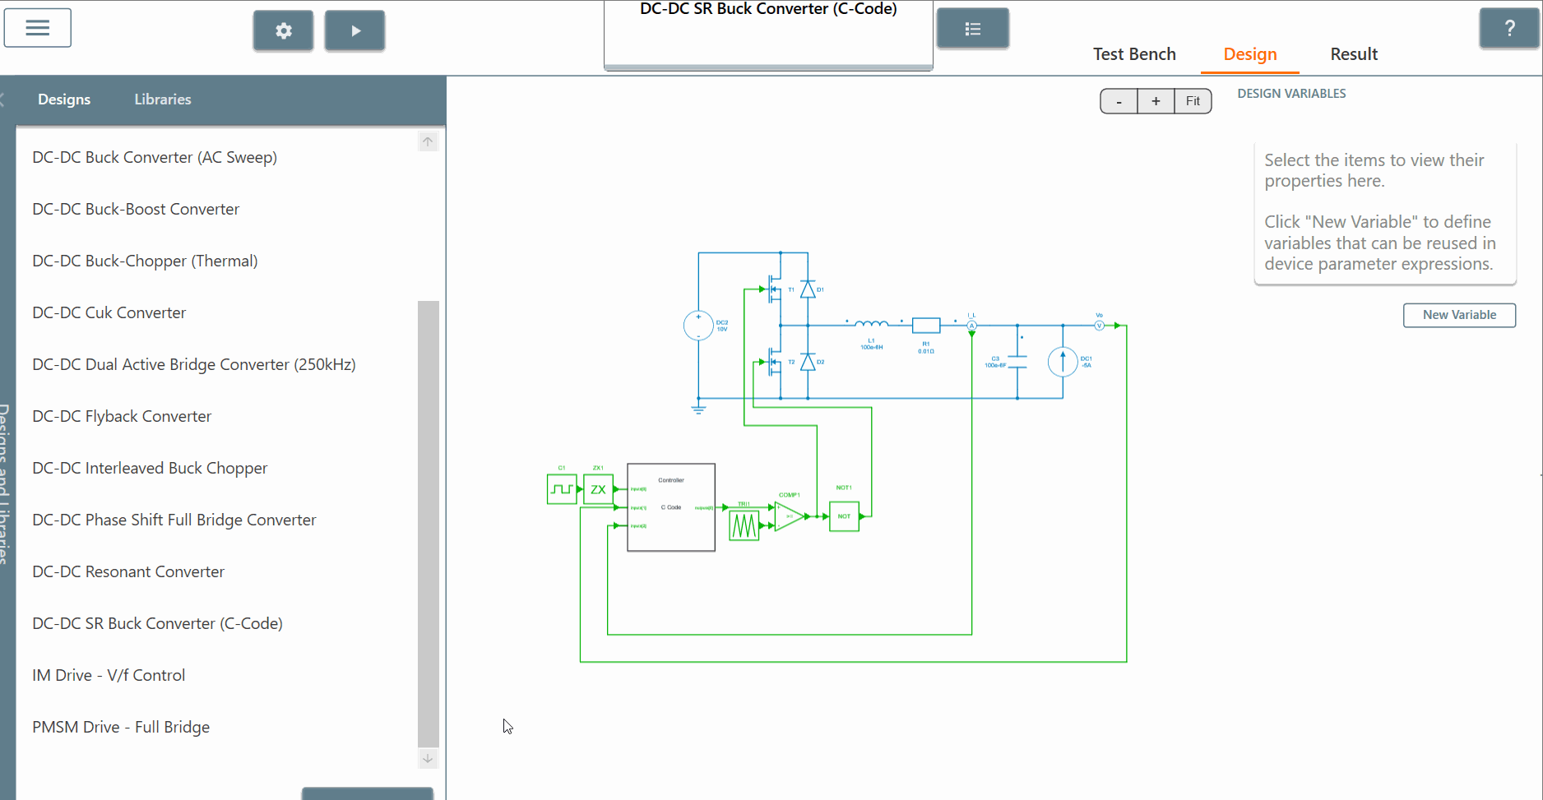Select MOSFET T2 in schematic
The image size is (1543, 800).
(773, 362)
